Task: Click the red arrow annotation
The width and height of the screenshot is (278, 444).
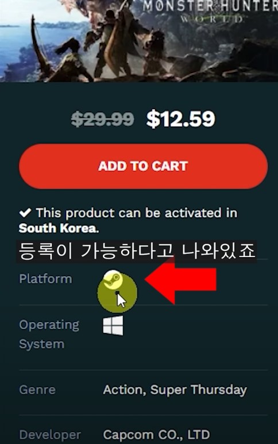Action: (180, 280)
